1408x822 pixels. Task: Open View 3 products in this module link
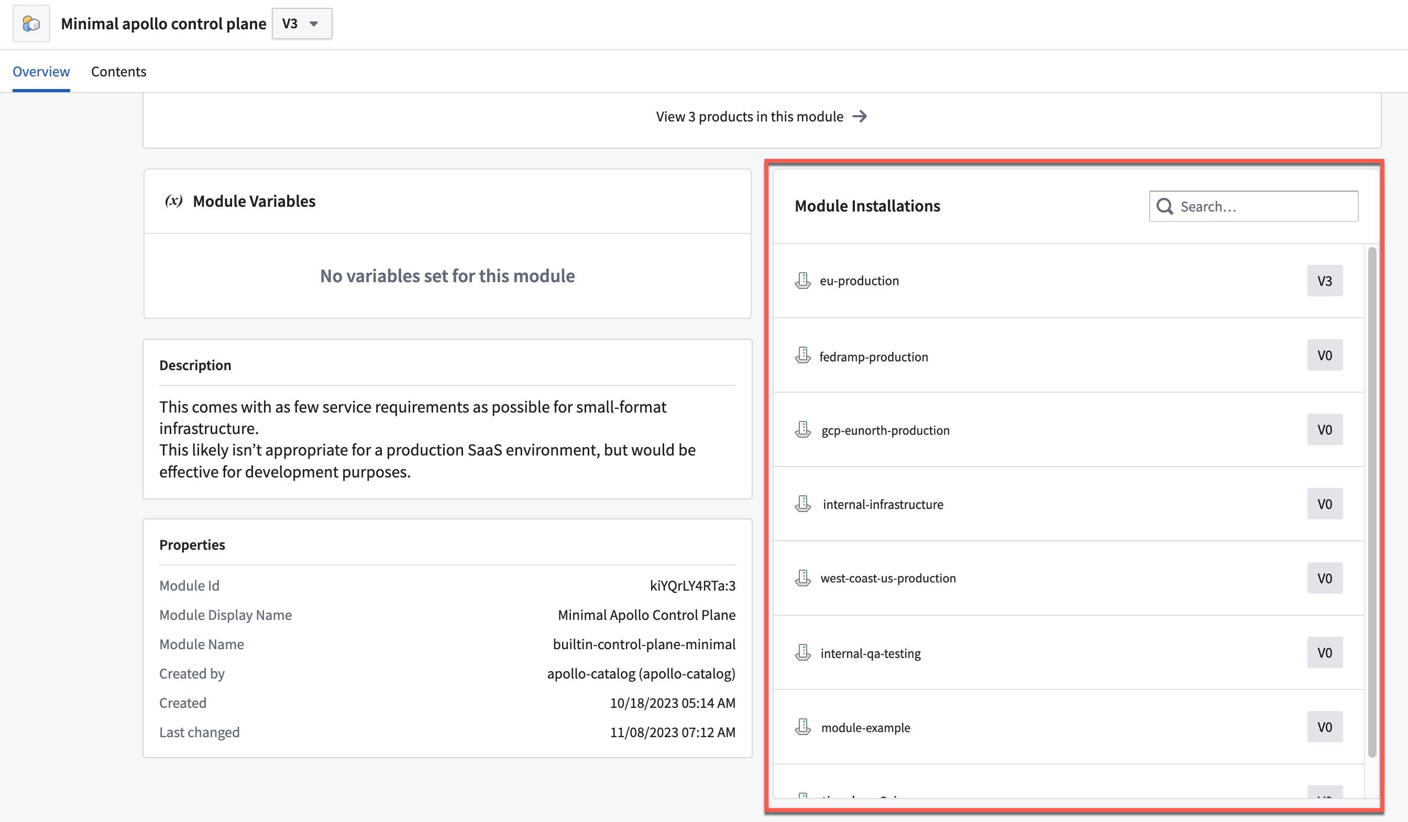click(x=761, y=116)
